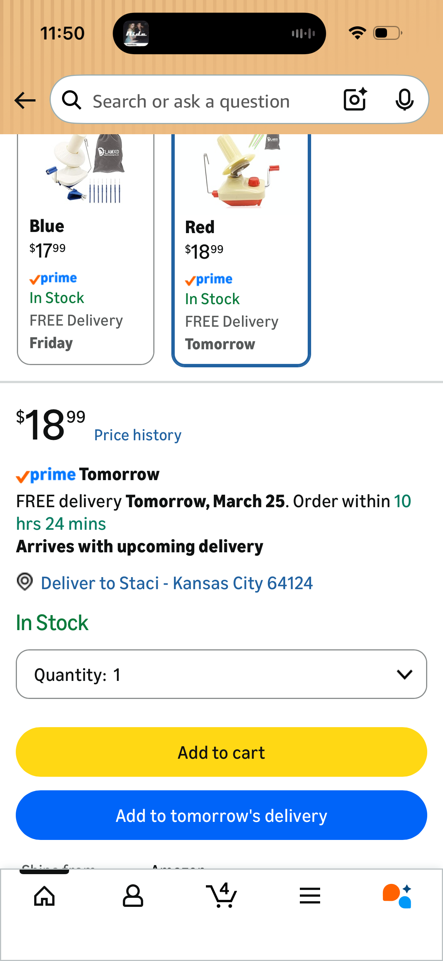Open the shopping cart with 4 items

pos(221,895)
